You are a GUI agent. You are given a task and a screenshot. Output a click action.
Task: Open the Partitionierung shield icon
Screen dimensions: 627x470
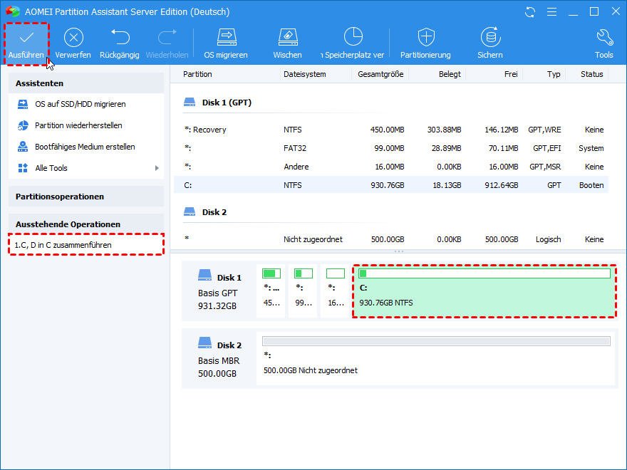[425, 38]
